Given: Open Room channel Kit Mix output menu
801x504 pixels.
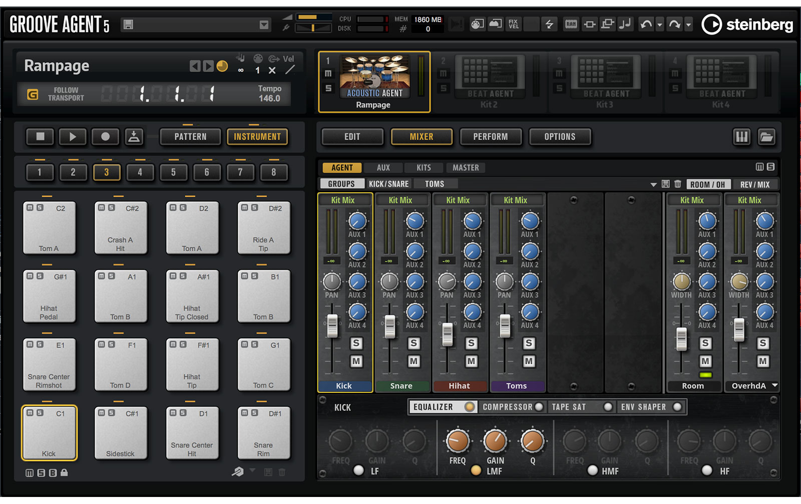Looking at the screenshot, I should 694,200.
